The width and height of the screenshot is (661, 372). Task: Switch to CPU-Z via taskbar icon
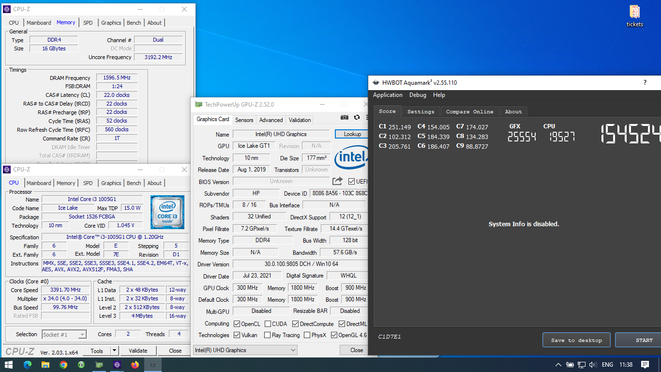117,365
